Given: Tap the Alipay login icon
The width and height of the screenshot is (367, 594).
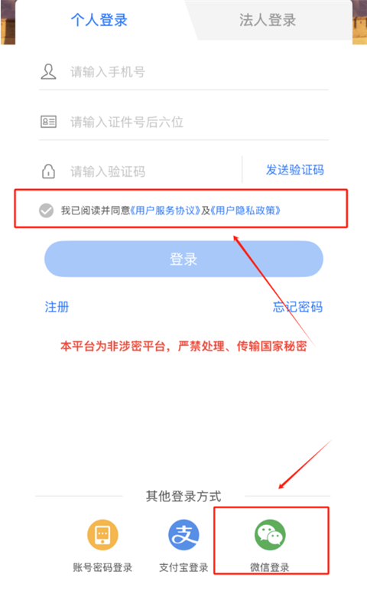Looking at the screenshot, I should point(183,534).
